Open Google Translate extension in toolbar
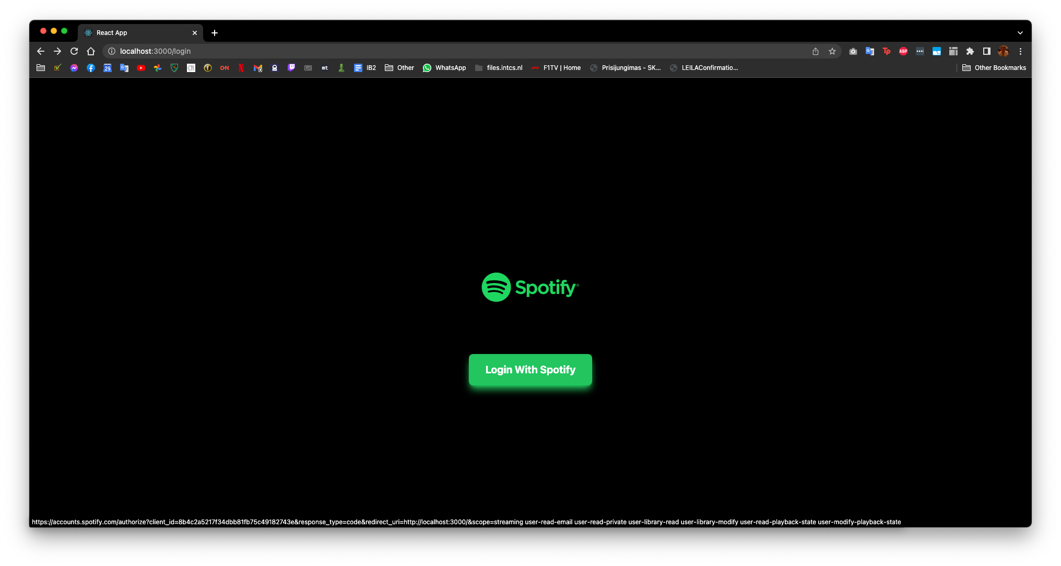The height and width of the screenshot is (566, 1061). (870, 51)
